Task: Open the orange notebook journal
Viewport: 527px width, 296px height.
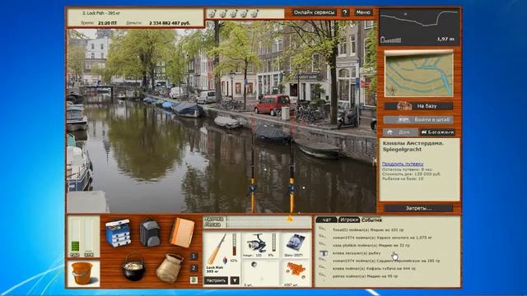Action: pyautogui.click(x=182, y=232)
